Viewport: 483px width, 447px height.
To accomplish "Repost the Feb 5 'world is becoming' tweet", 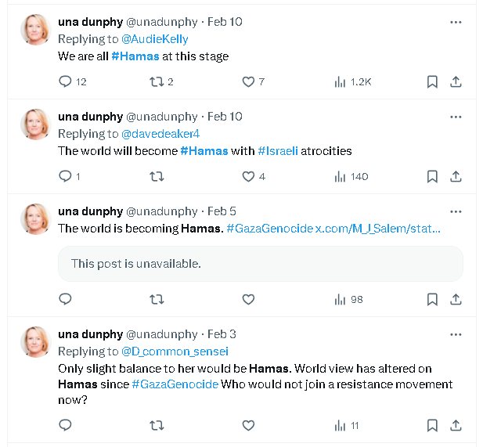I will 157,299.
